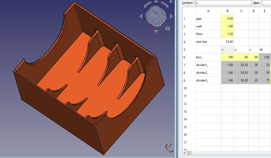Image resolution: width=271 pixels, height=158 pixels.
Task: Select the 'wall' label cell
Action: [x=208, y=26]
